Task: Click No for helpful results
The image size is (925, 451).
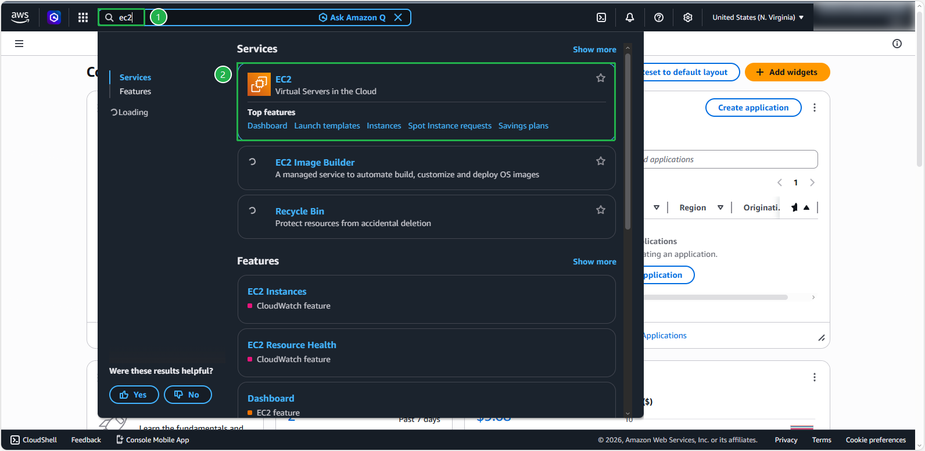Action: pos(188,395)
